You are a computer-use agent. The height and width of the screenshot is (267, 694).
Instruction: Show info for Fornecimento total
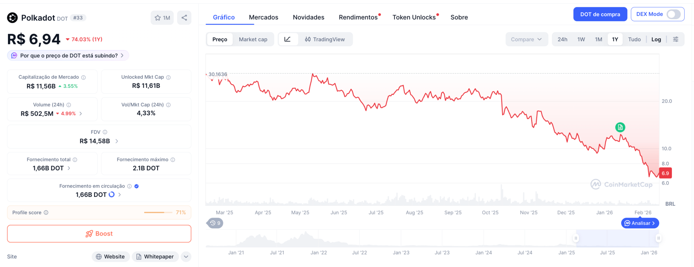[75, 160]
